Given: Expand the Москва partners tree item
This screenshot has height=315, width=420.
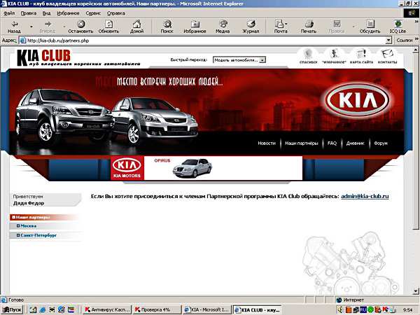Looking at the screenshot, I should [x=28, y=226].
